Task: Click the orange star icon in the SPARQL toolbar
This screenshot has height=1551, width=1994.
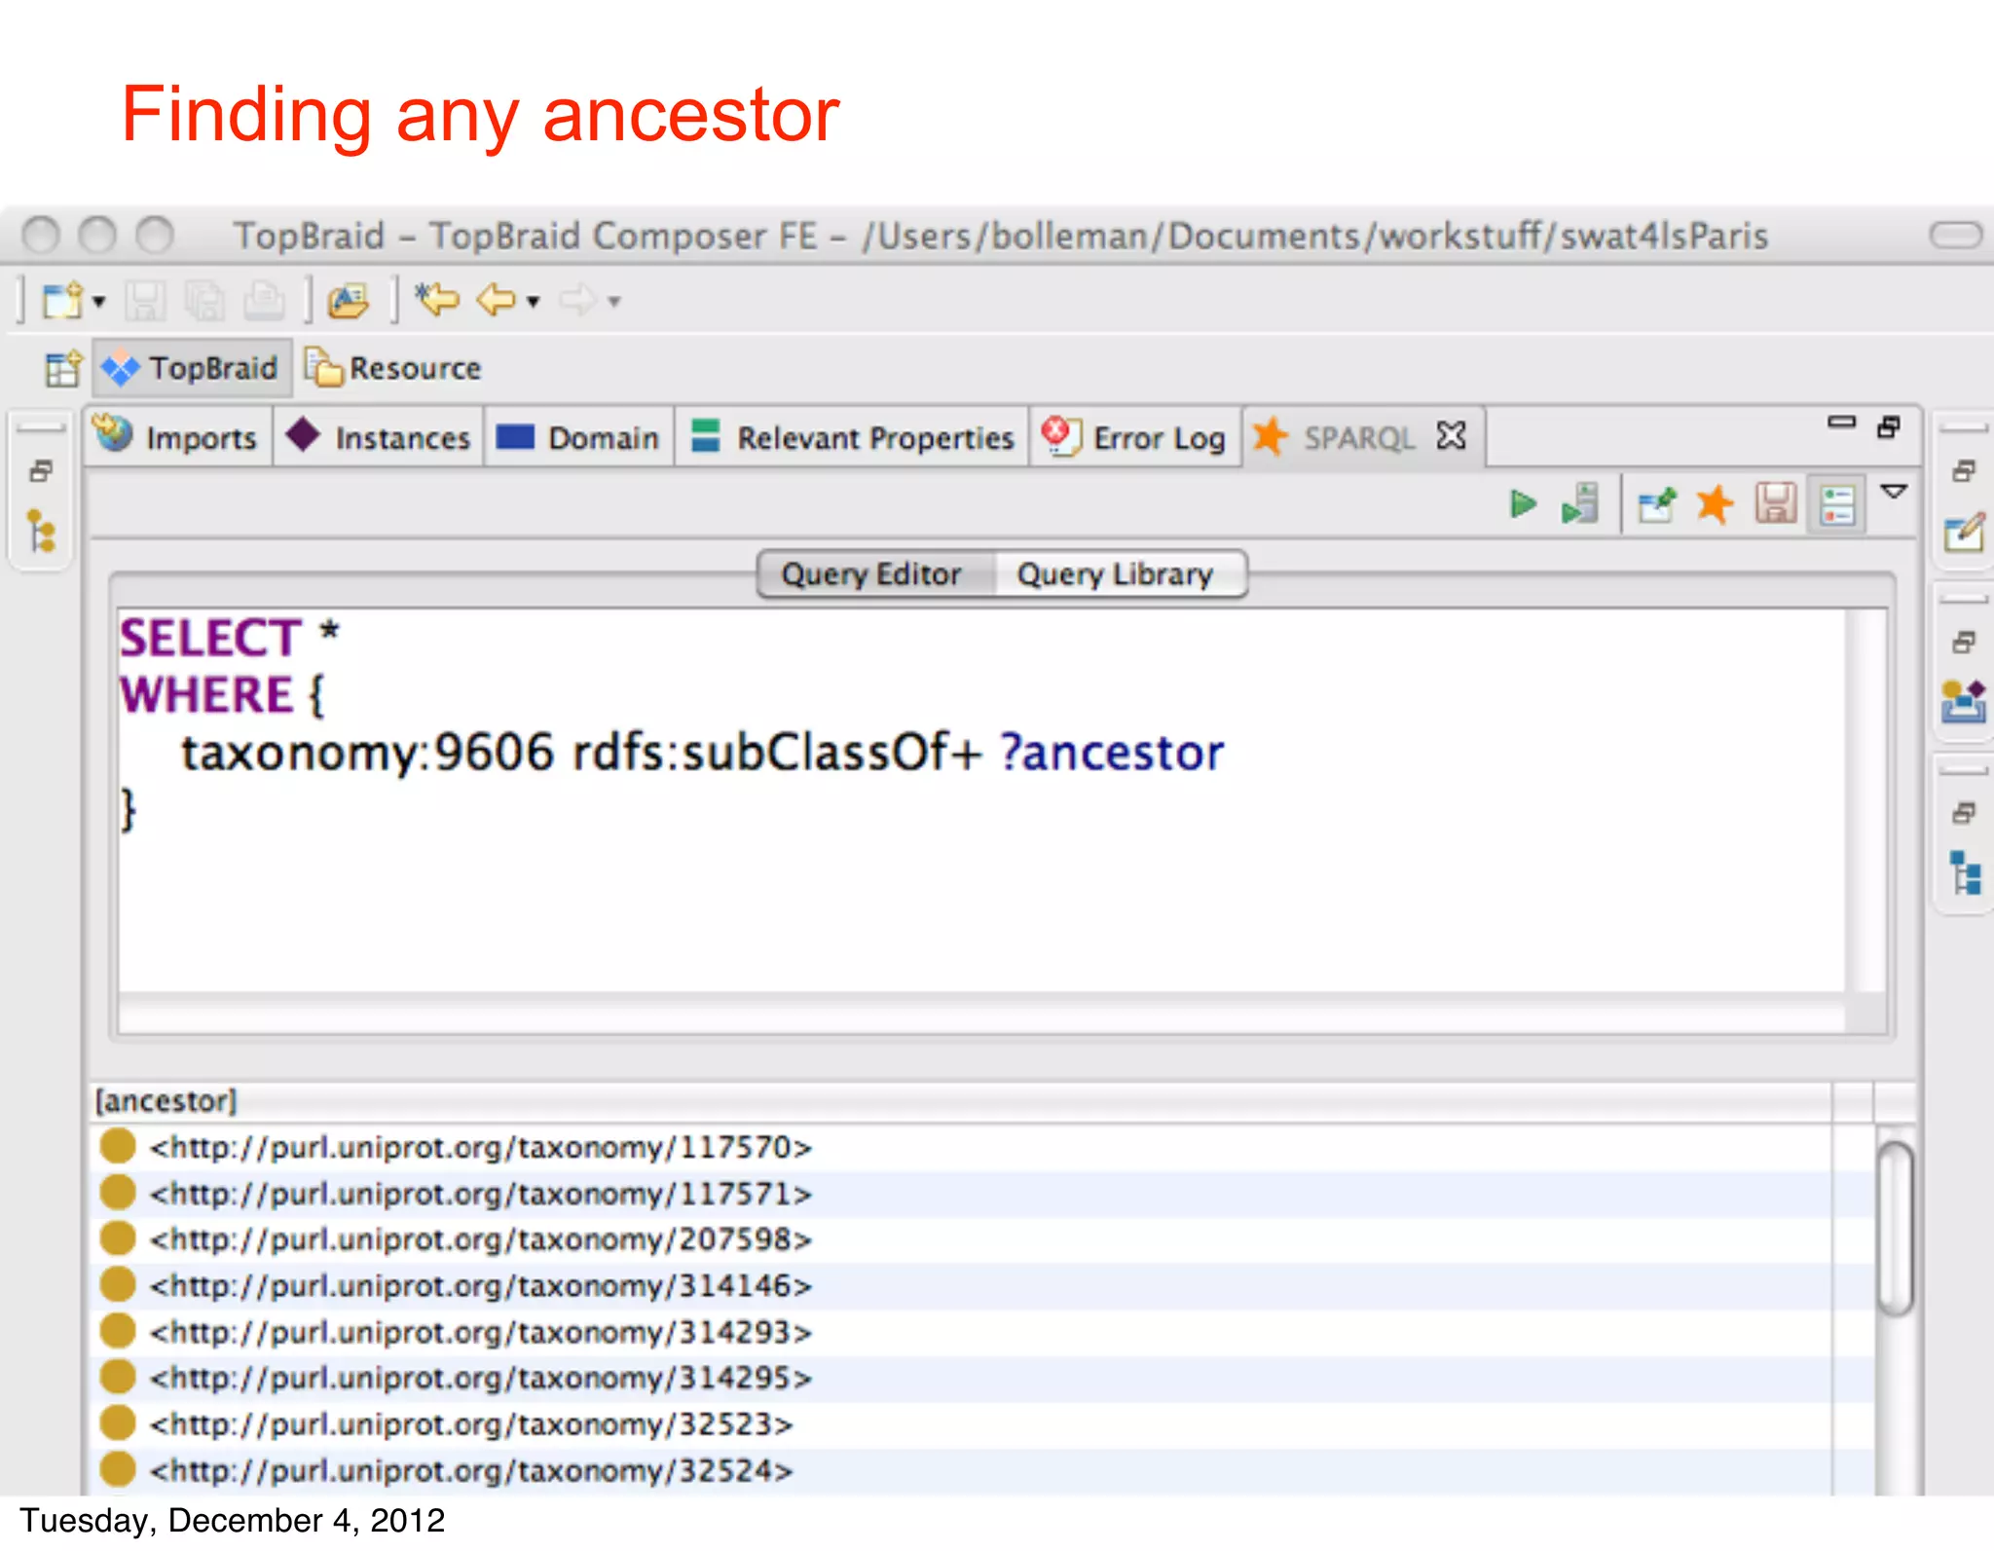Action: pyautogui.click(x=1715, y=504)
